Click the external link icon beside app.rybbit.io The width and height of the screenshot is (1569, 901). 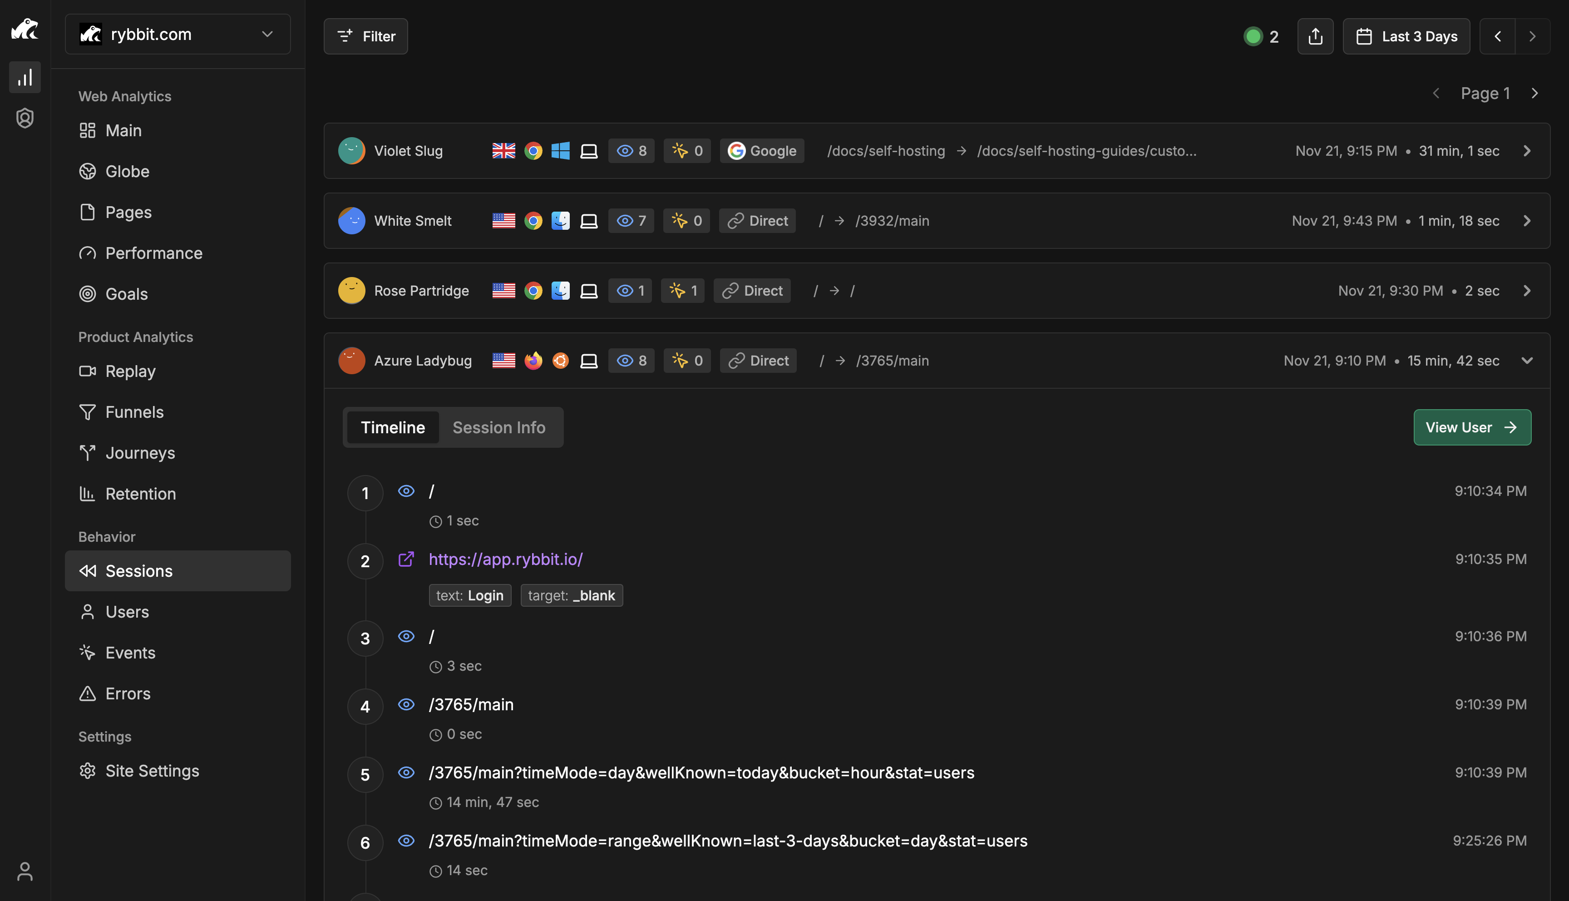click(x=406, y=559)
